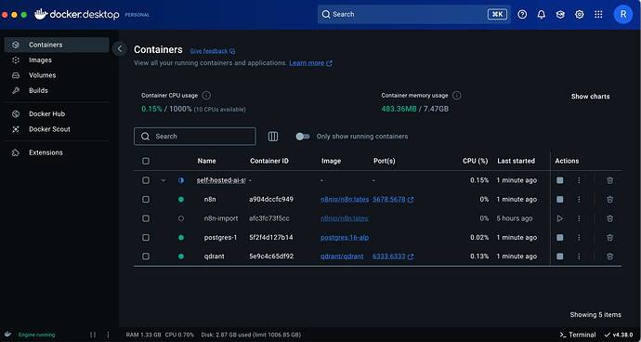Open more actions for n8n-import container

[x=579, y=218]
